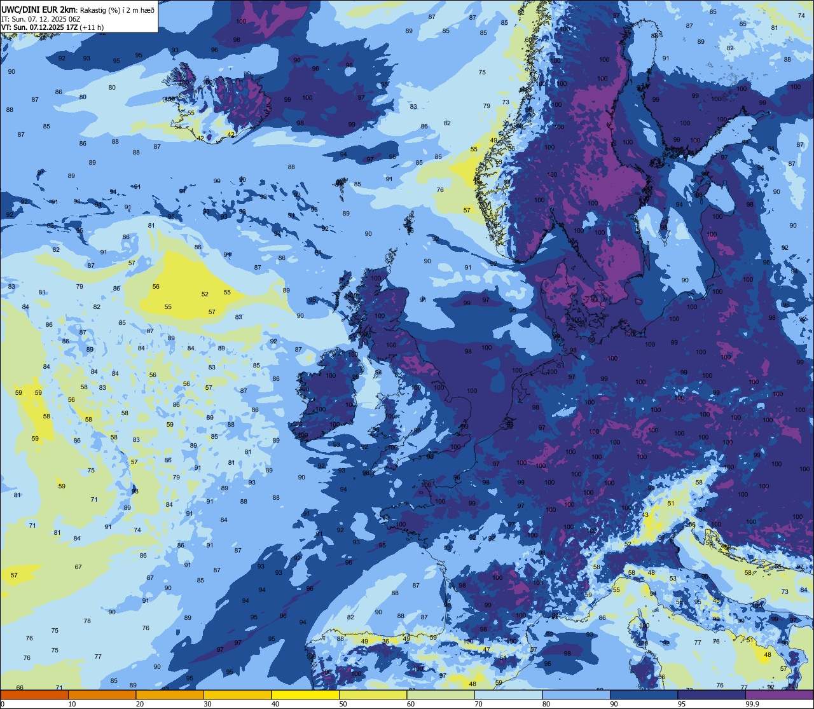Viewport: 814px width, 709px height.
Task: Click the '36' humidity value on the map
Action: 385,642
